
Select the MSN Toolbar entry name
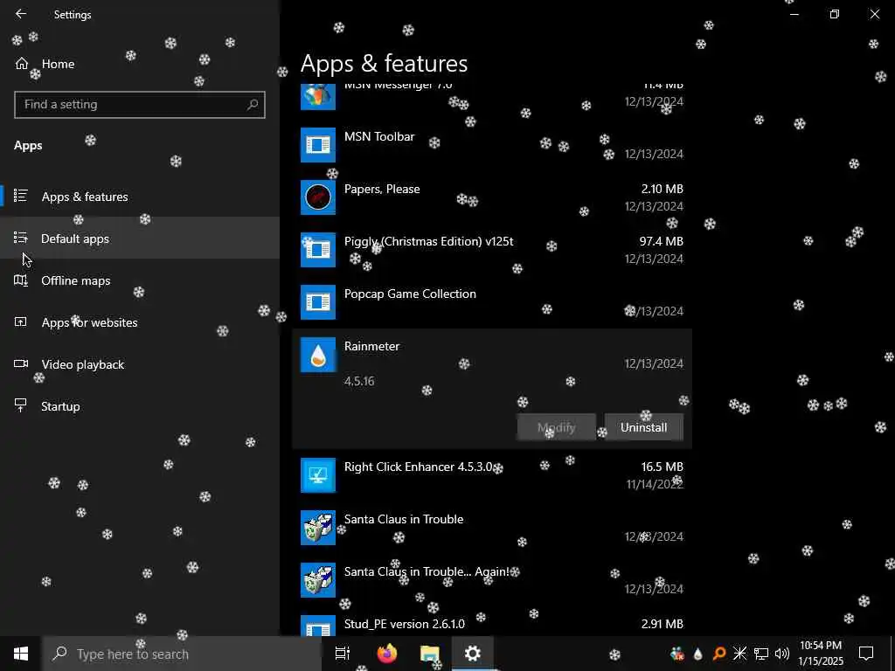[x=379, y=136]
